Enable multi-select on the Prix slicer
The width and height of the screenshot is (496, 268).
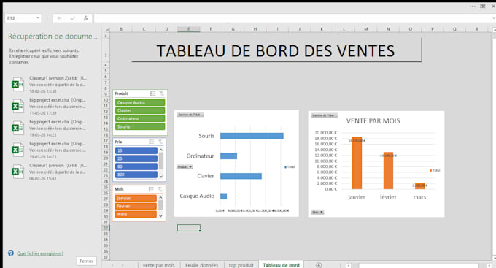click(x=152, y=142)
